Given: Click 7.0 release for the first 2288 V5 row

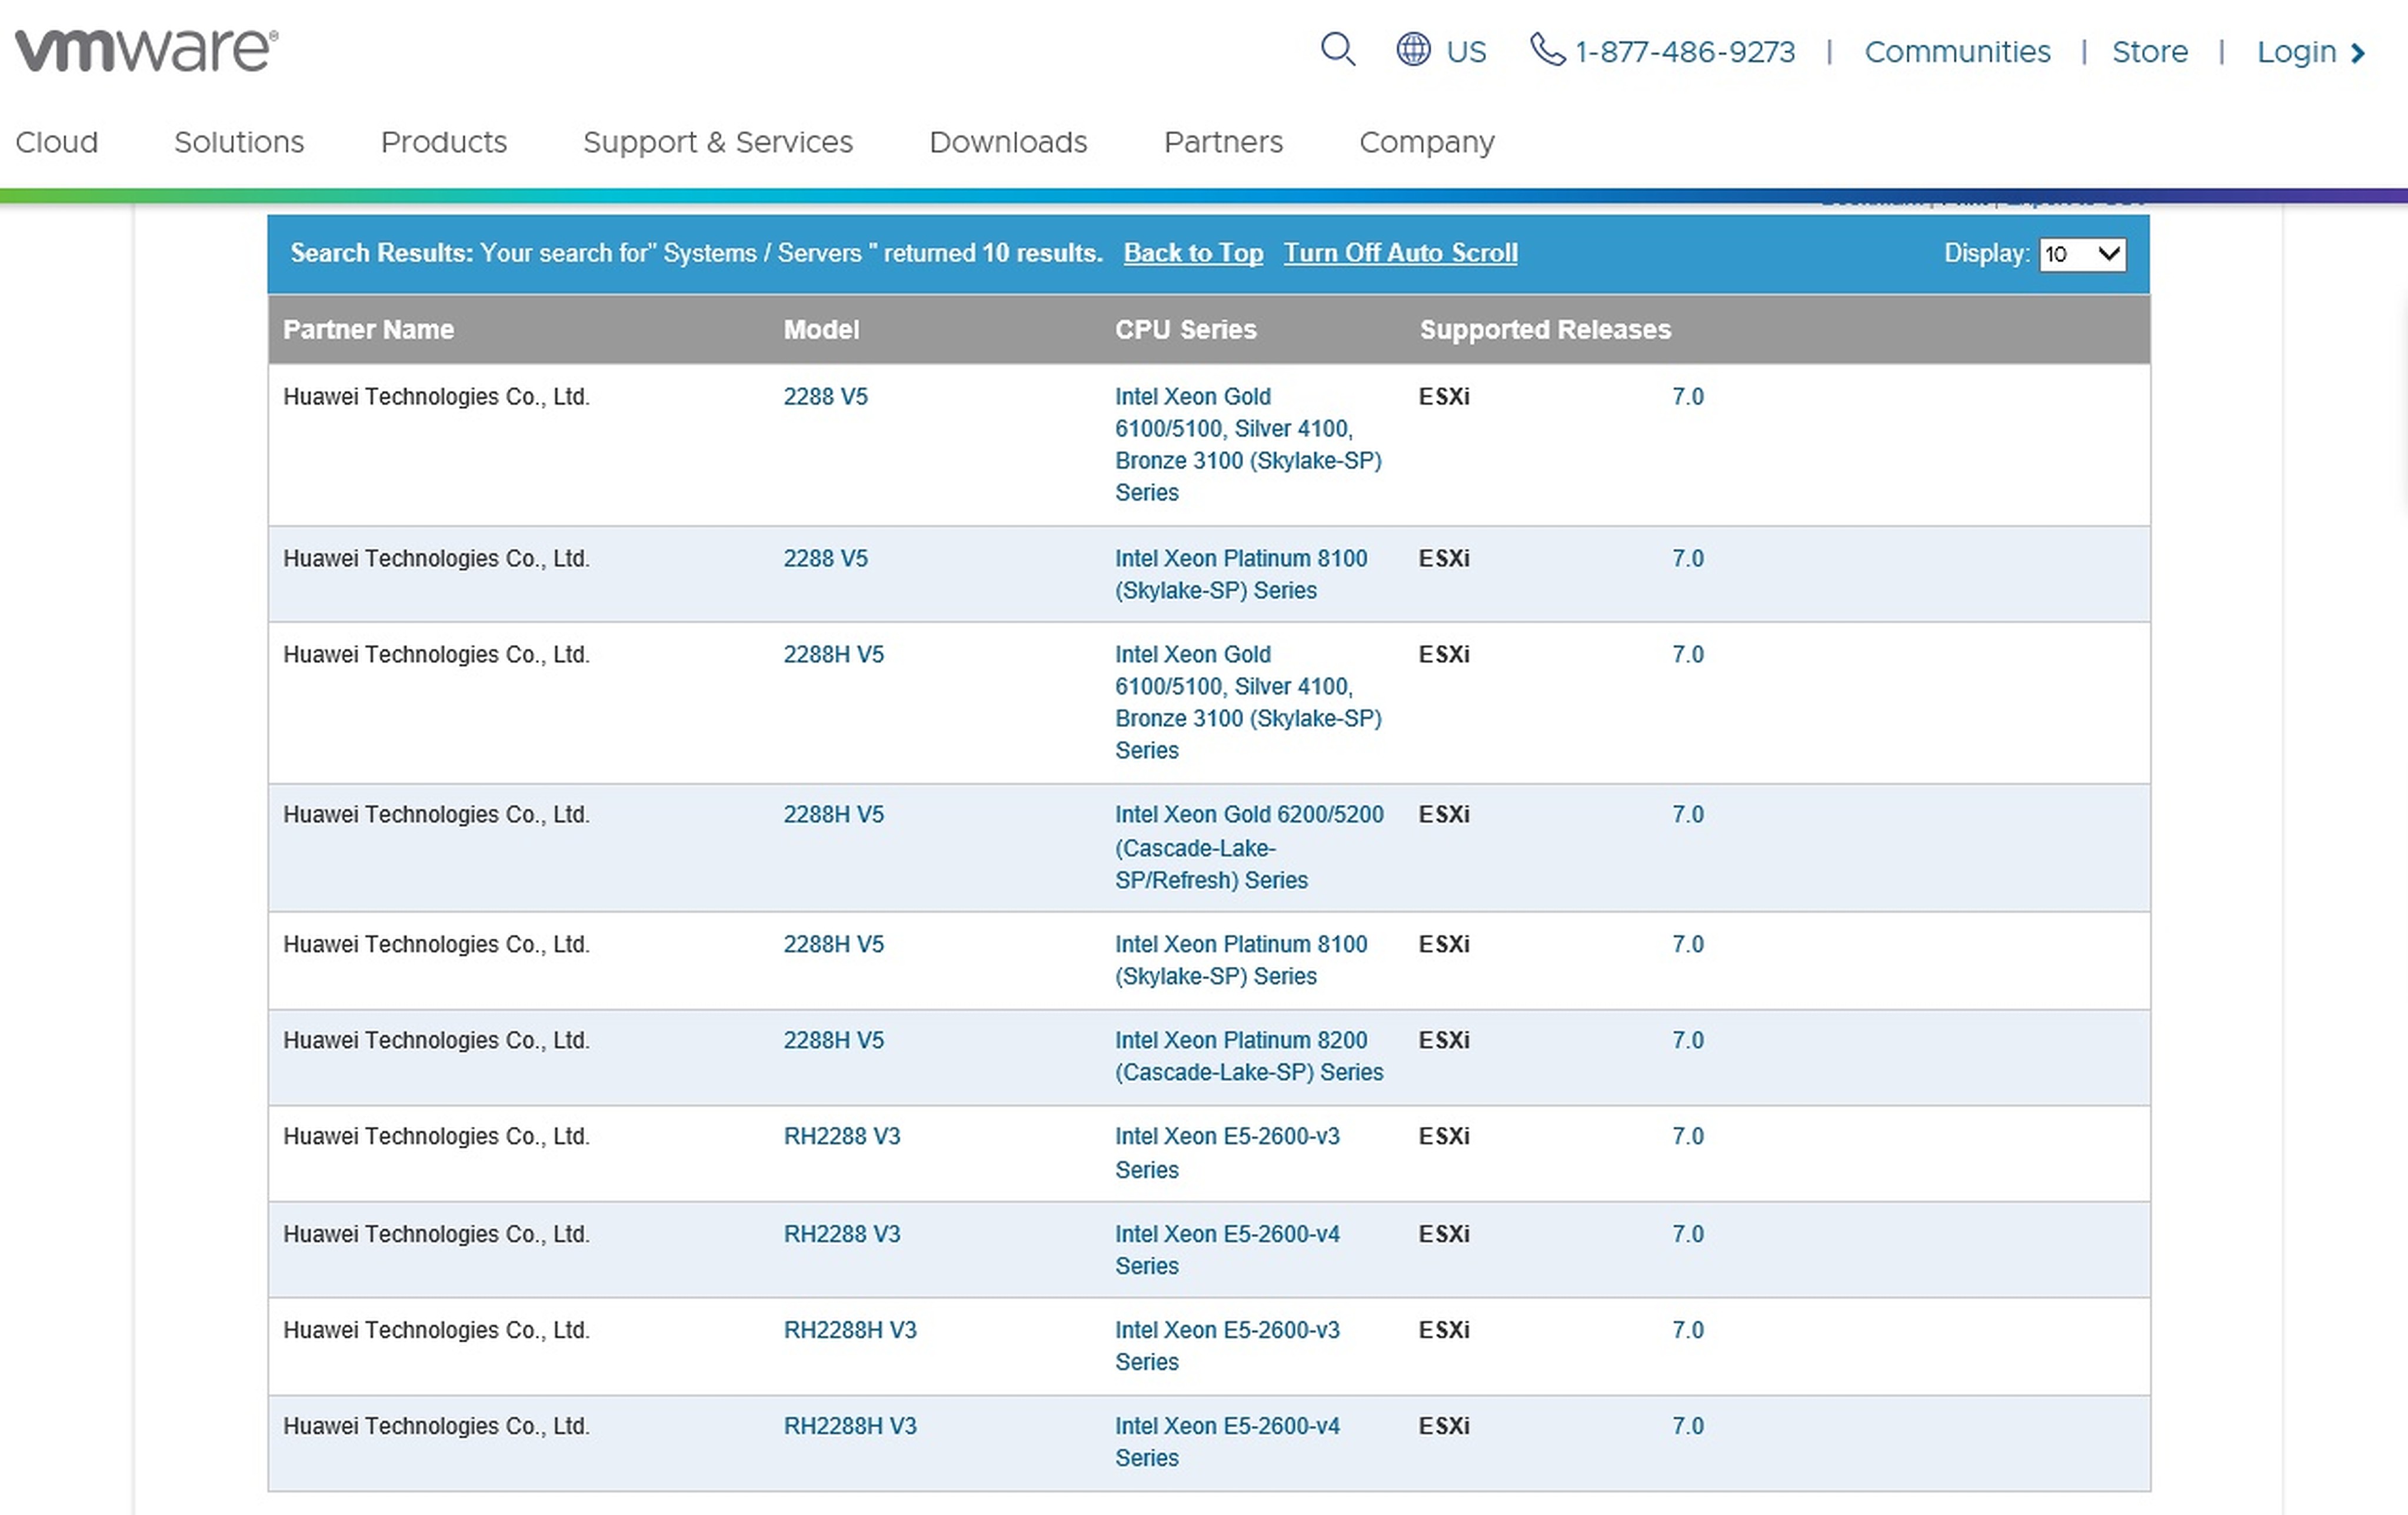Looking at the screenshot, I should (x=1687, y=397).
